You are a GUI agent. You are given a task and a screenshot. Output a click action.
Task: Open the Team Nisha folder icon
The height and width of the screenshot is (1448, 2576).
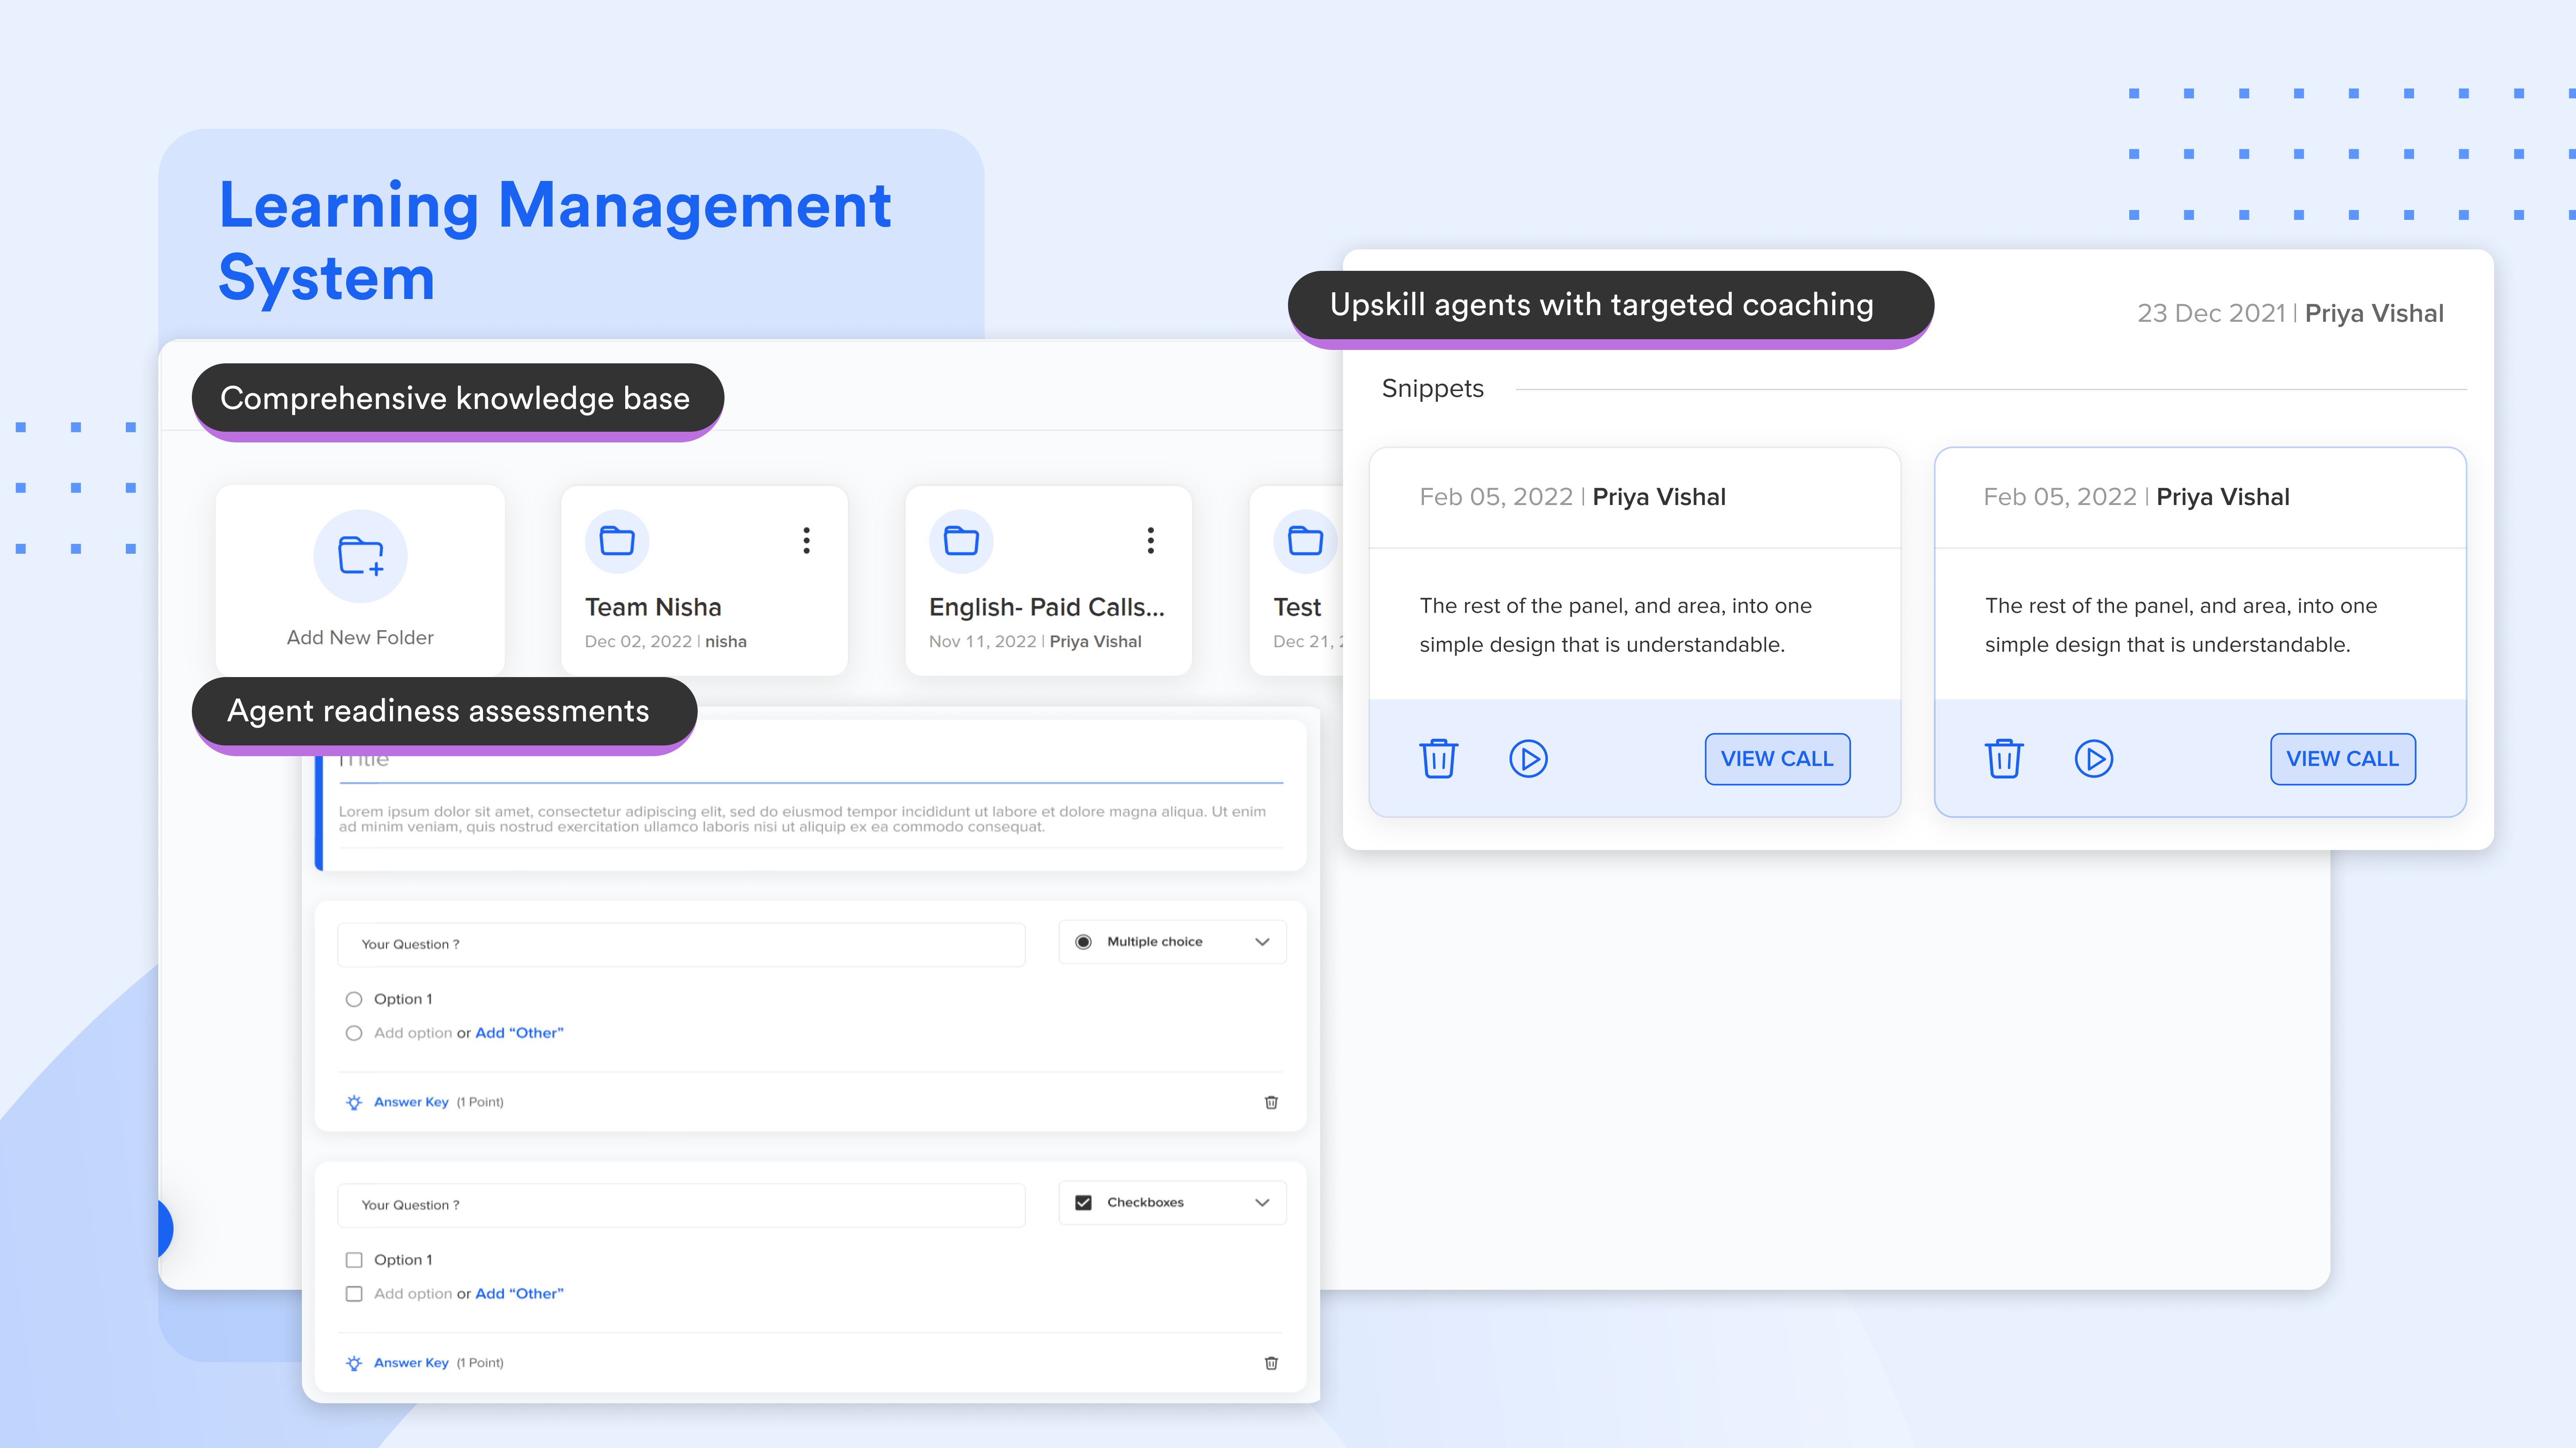point(616,541)
